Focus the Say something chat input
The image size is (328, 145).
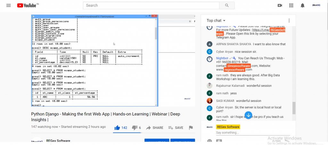(x=253, y=133)
